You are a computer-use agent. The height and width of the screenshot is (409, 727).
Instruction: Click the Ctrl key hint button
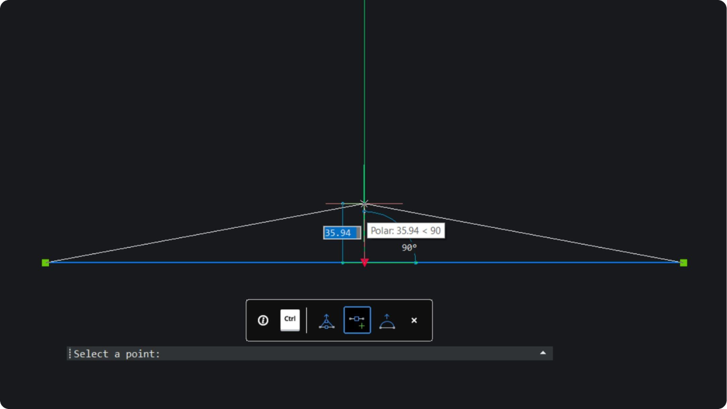[x=290, y=320]
